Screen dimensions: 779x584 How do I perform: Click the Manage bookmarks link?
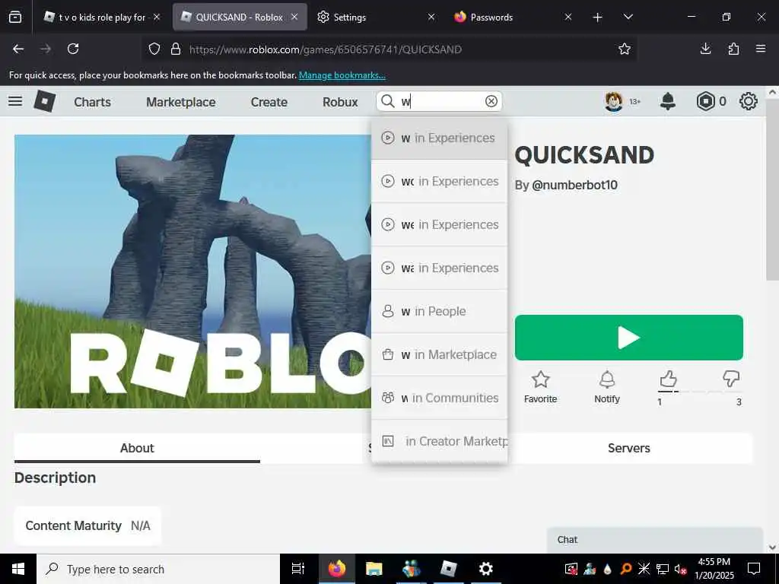click(342, 75)
